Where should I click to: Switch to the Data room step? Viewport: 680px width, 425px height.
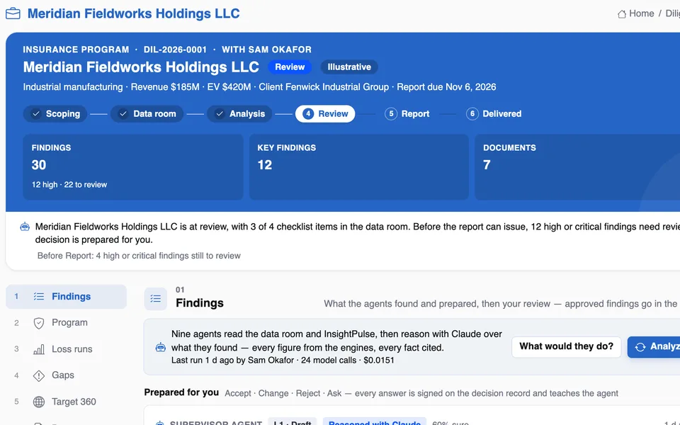pos(147,113)
